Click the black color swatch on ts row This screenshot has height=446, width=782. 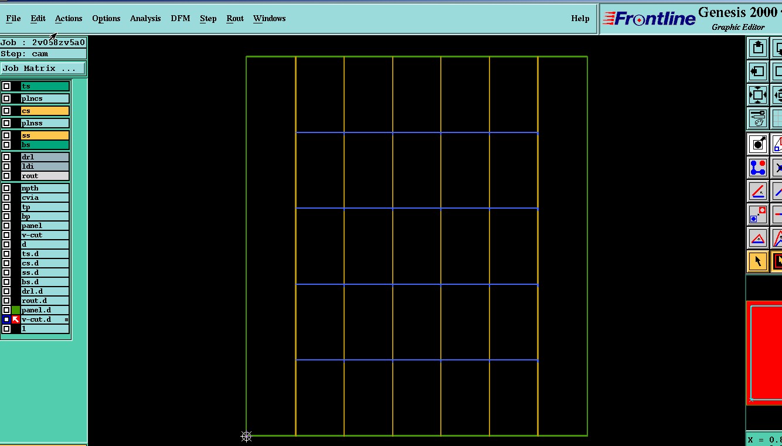pyautogui.click(x=16, y=86)
